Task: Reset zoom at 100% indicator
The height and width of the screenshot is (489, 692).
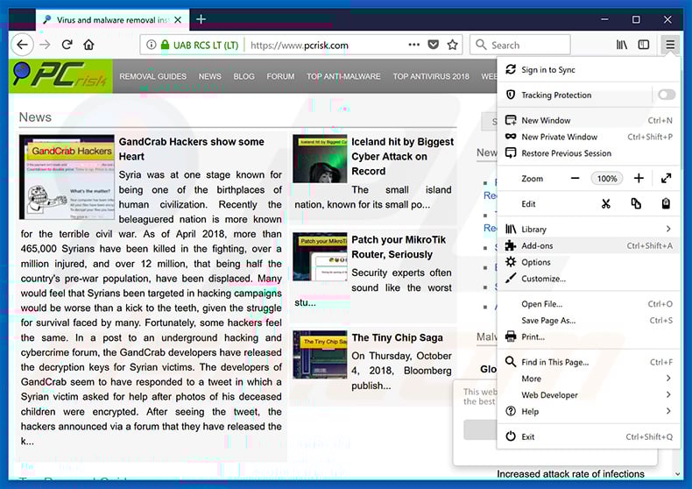Action: [x=607, y=179]
